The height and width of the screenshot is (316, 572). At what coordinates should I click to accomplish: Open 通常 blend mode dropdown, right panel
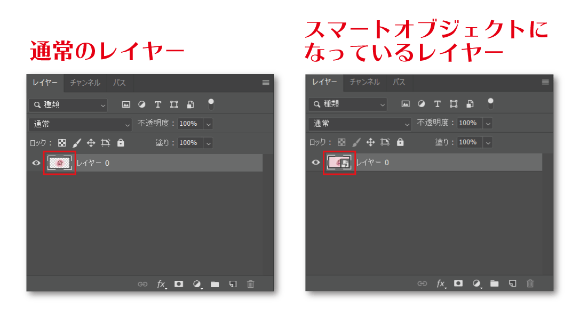[x=360, y=124]
